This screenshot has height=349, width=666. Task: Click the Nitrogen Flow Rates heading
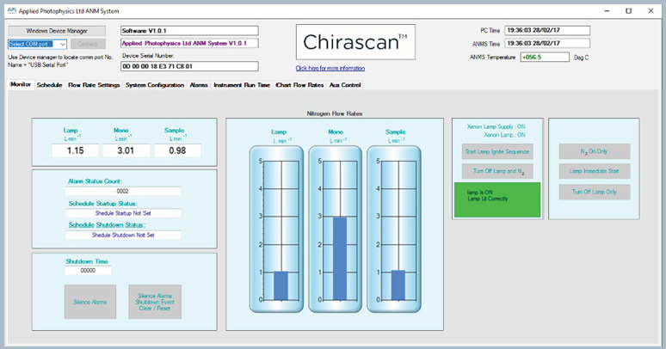pos(335,113)
